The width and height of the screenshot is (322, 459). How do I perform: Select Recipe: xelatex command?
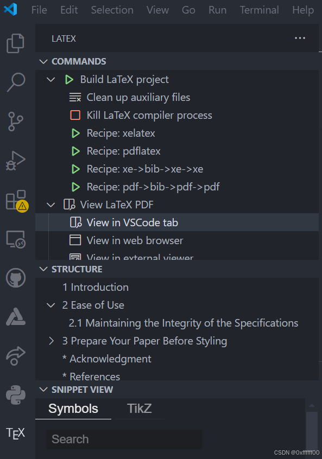tap(121, 133)
